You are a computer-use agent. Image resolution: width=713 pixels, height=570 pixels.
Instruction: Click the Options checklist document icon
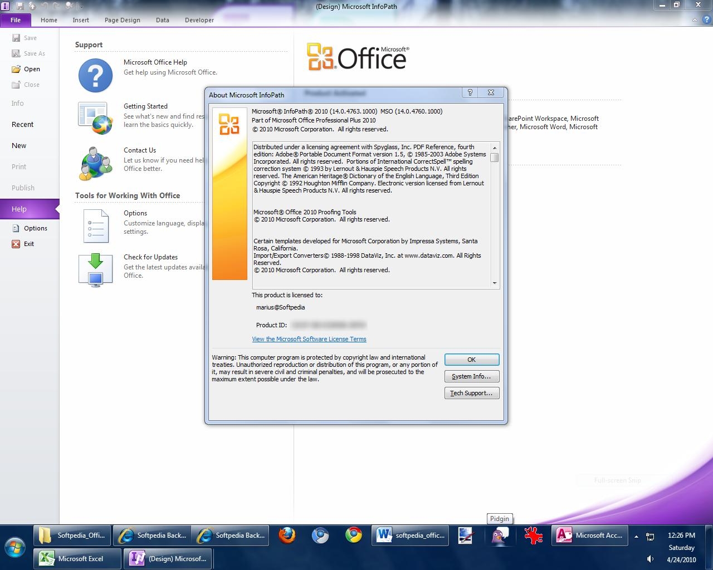point(95,225)
